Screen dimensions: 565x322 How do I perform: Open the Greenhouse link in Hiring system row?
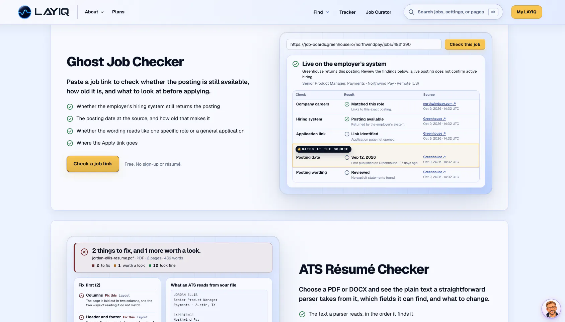click(434, 119)
